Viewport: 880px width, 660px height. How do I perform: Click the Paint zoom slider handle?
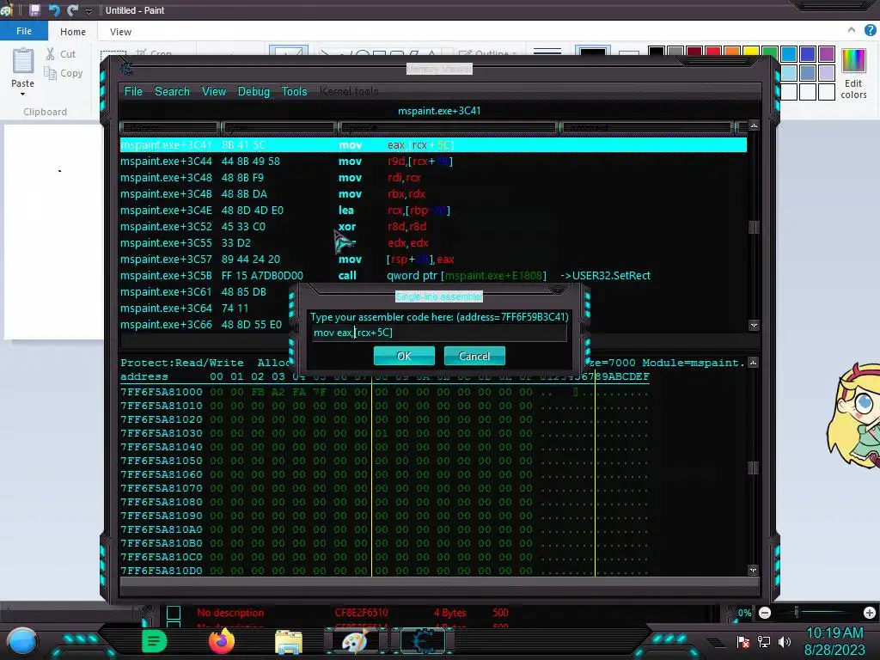[797, 612]
